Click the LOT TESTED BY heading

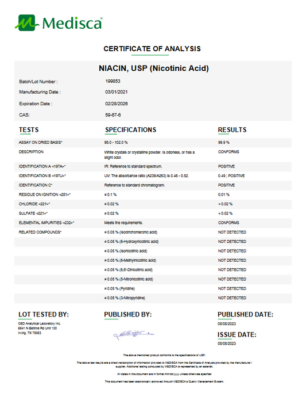[x=44, y=314]
